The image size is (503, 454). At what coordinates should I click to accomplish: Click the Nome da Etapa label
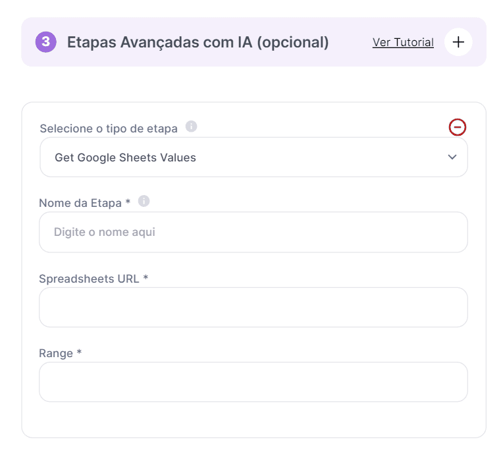coord(80,203)
